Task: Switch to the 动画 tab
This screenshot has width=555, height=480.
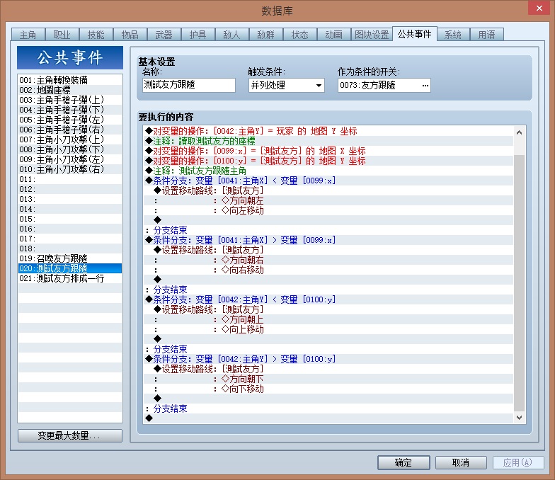Action: point(334,35)
